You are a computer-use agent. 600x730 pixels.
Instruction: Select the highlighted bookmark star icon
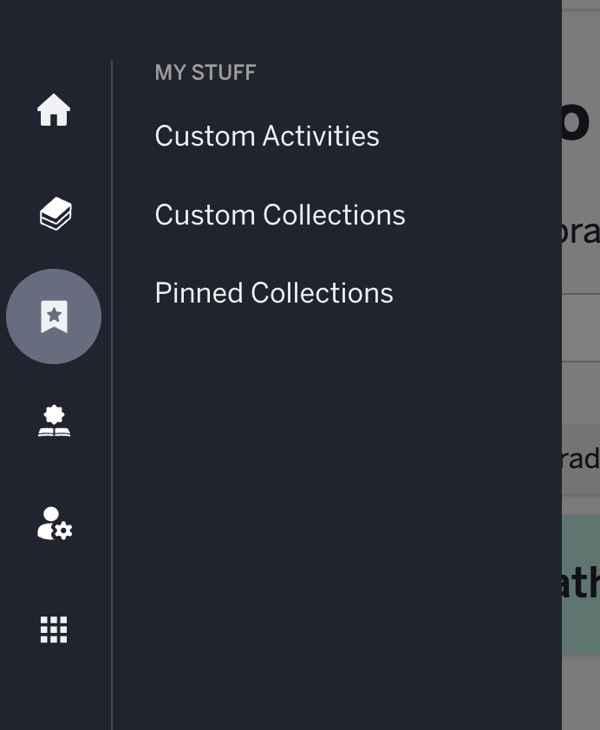point(54,316)
